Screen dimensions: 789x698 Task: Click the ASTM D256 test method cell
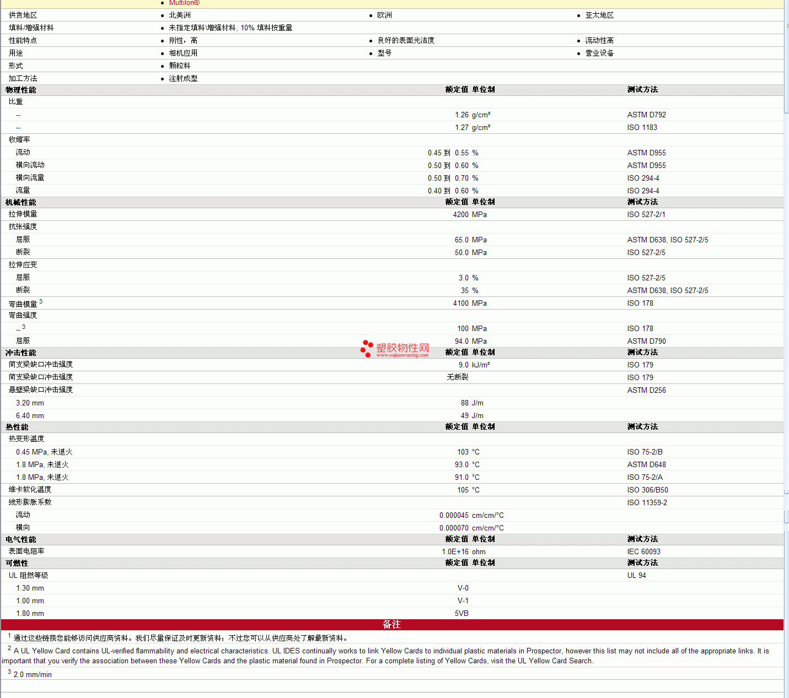[646, 391]
